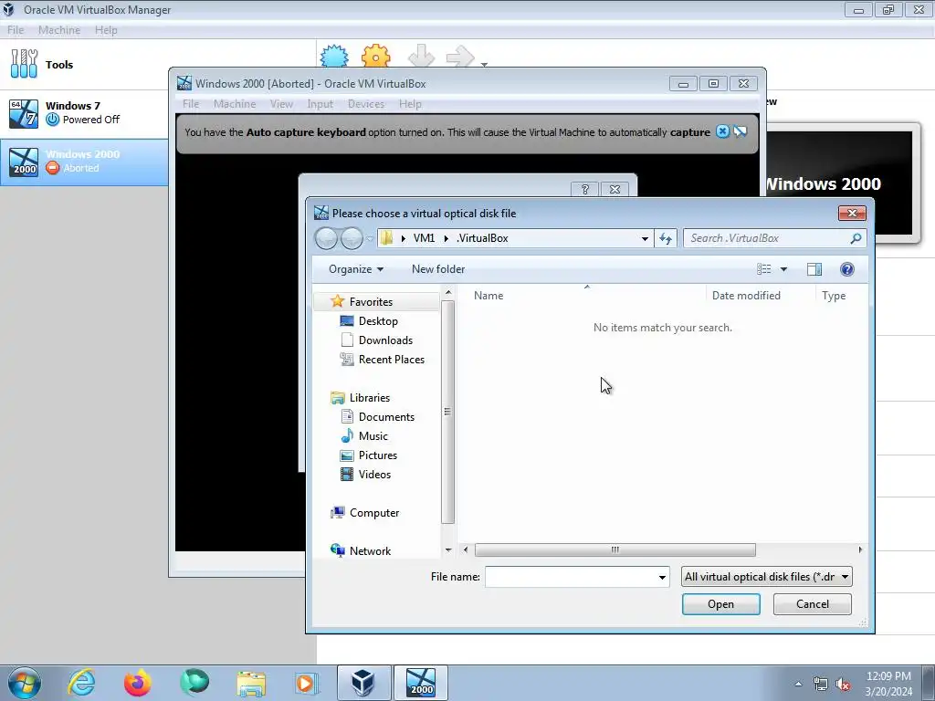The image size is (935, 701).
Task: Click the change view icon
Action: [x=764, y=269]
